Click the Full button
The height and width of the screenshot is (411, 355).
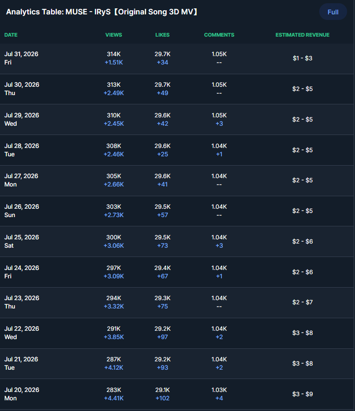tap(333, 12)
